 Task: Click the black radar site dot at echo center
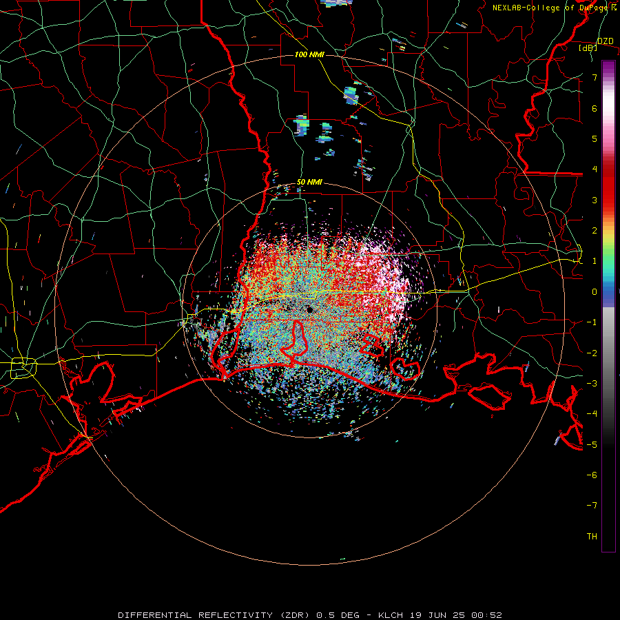pos(310,310)
